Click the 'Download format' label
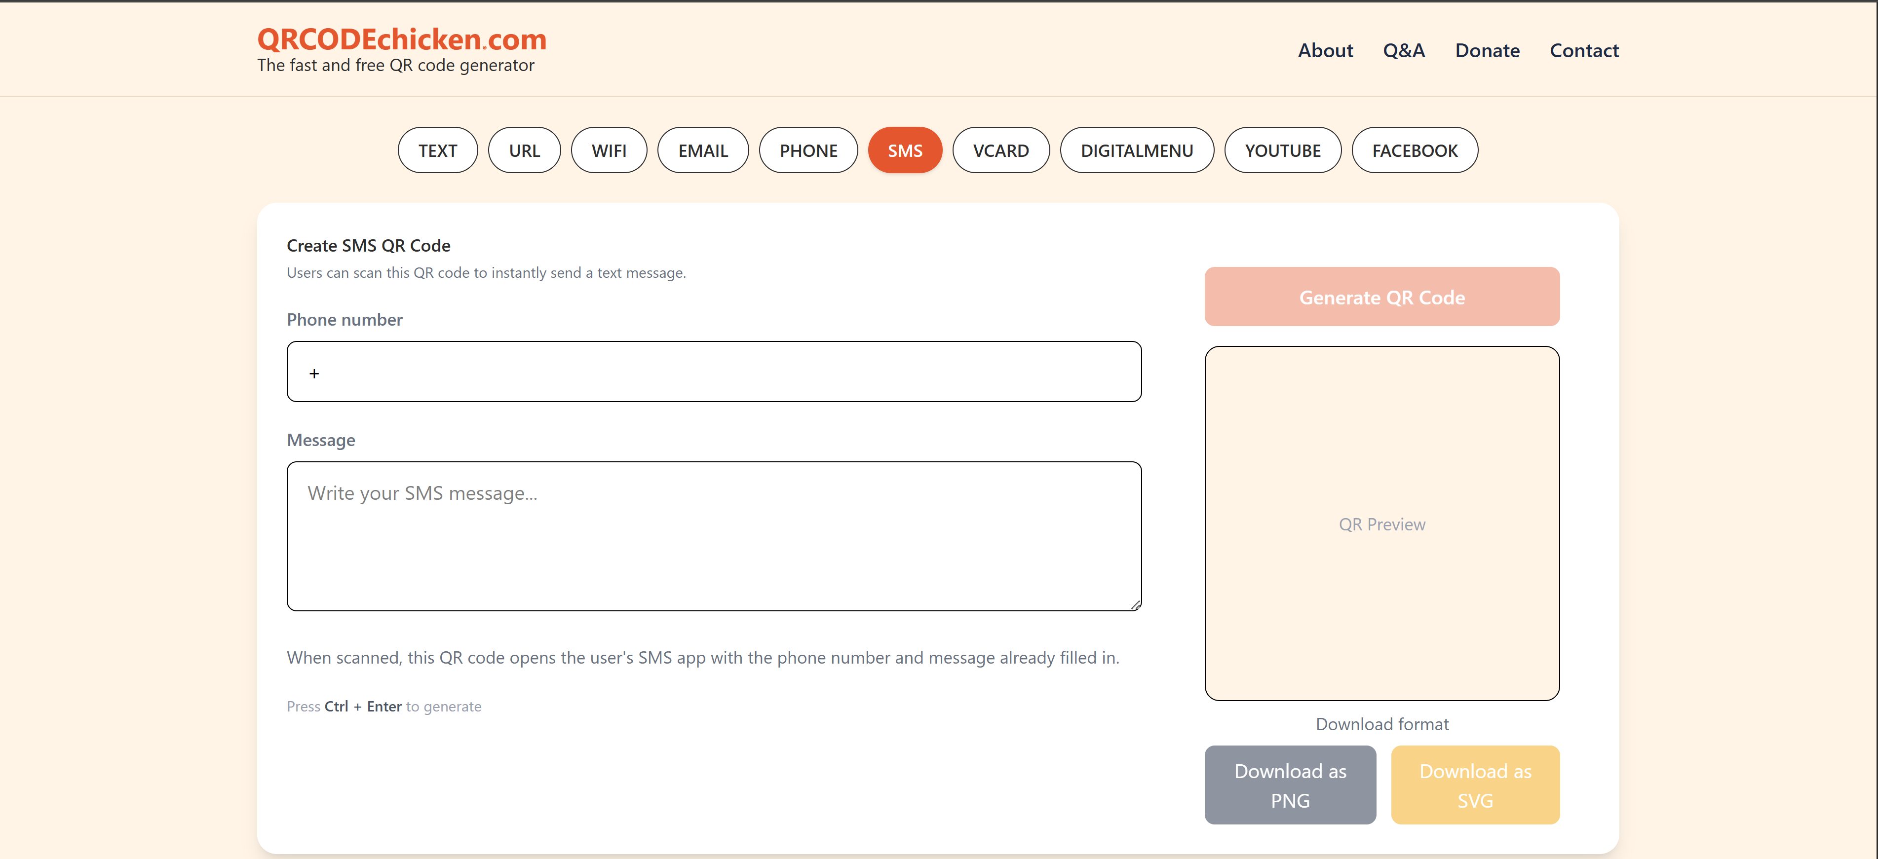The height and width of the screenshot is (859, 1878). pos(1381,724)
